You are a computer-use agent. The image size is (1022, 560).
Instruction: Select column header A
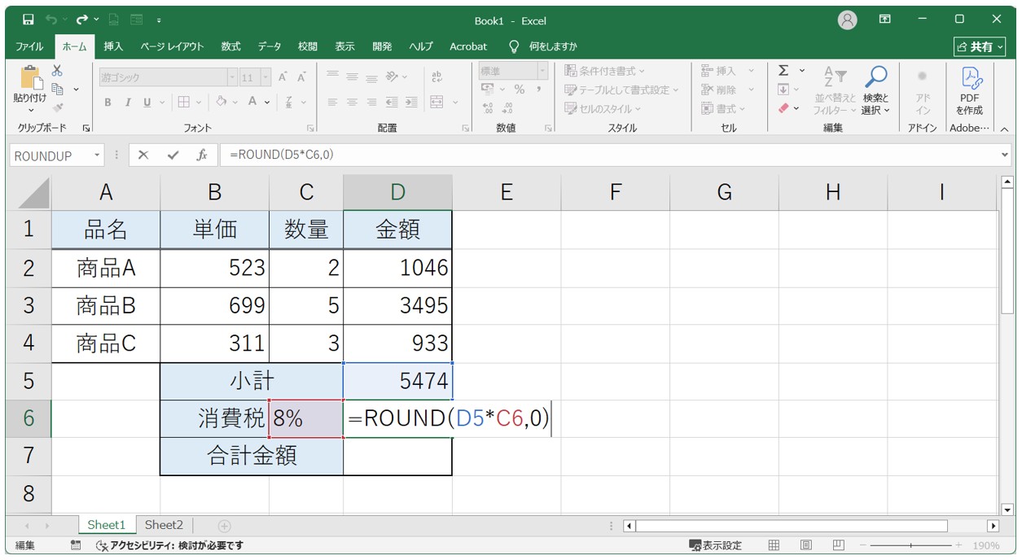[x=106, y=192]
